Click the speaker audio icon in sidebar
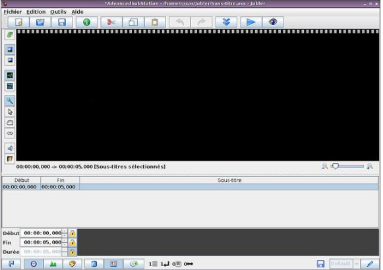Image resolution: width=383 pixels, height=270 pixels. (10, 148)
